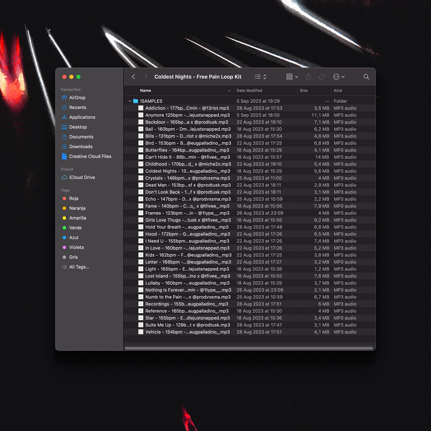Screen dimensions: 431x431
Task: Click the forward navigation arrow
Action: click(x=146, y=77)
